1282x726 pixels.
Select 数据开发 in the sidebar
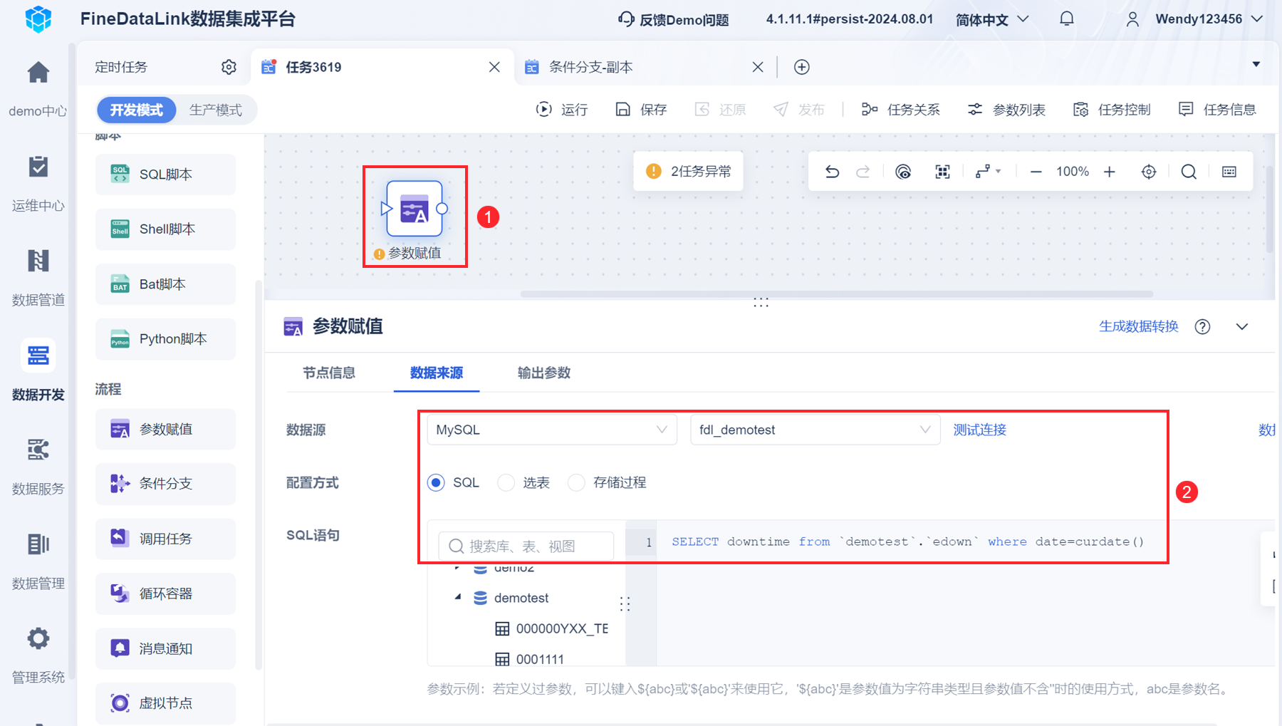point(38,370)
